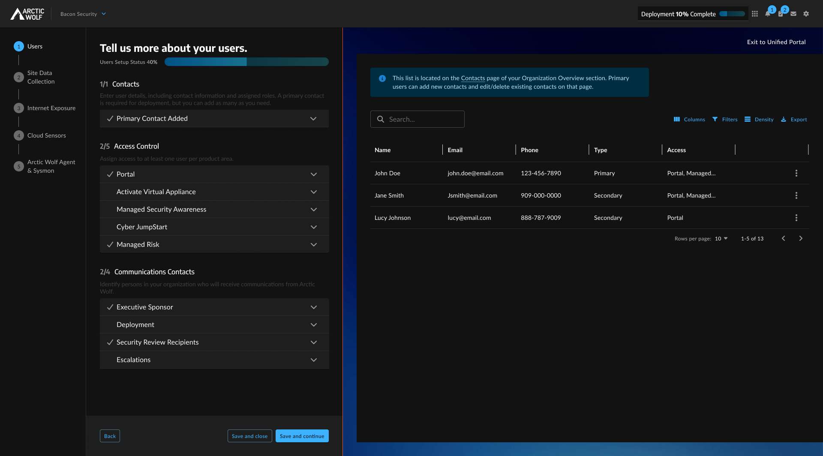Click the Arctic Wolf logo
This screenshot has height=456, width=823.
[27, 14]
